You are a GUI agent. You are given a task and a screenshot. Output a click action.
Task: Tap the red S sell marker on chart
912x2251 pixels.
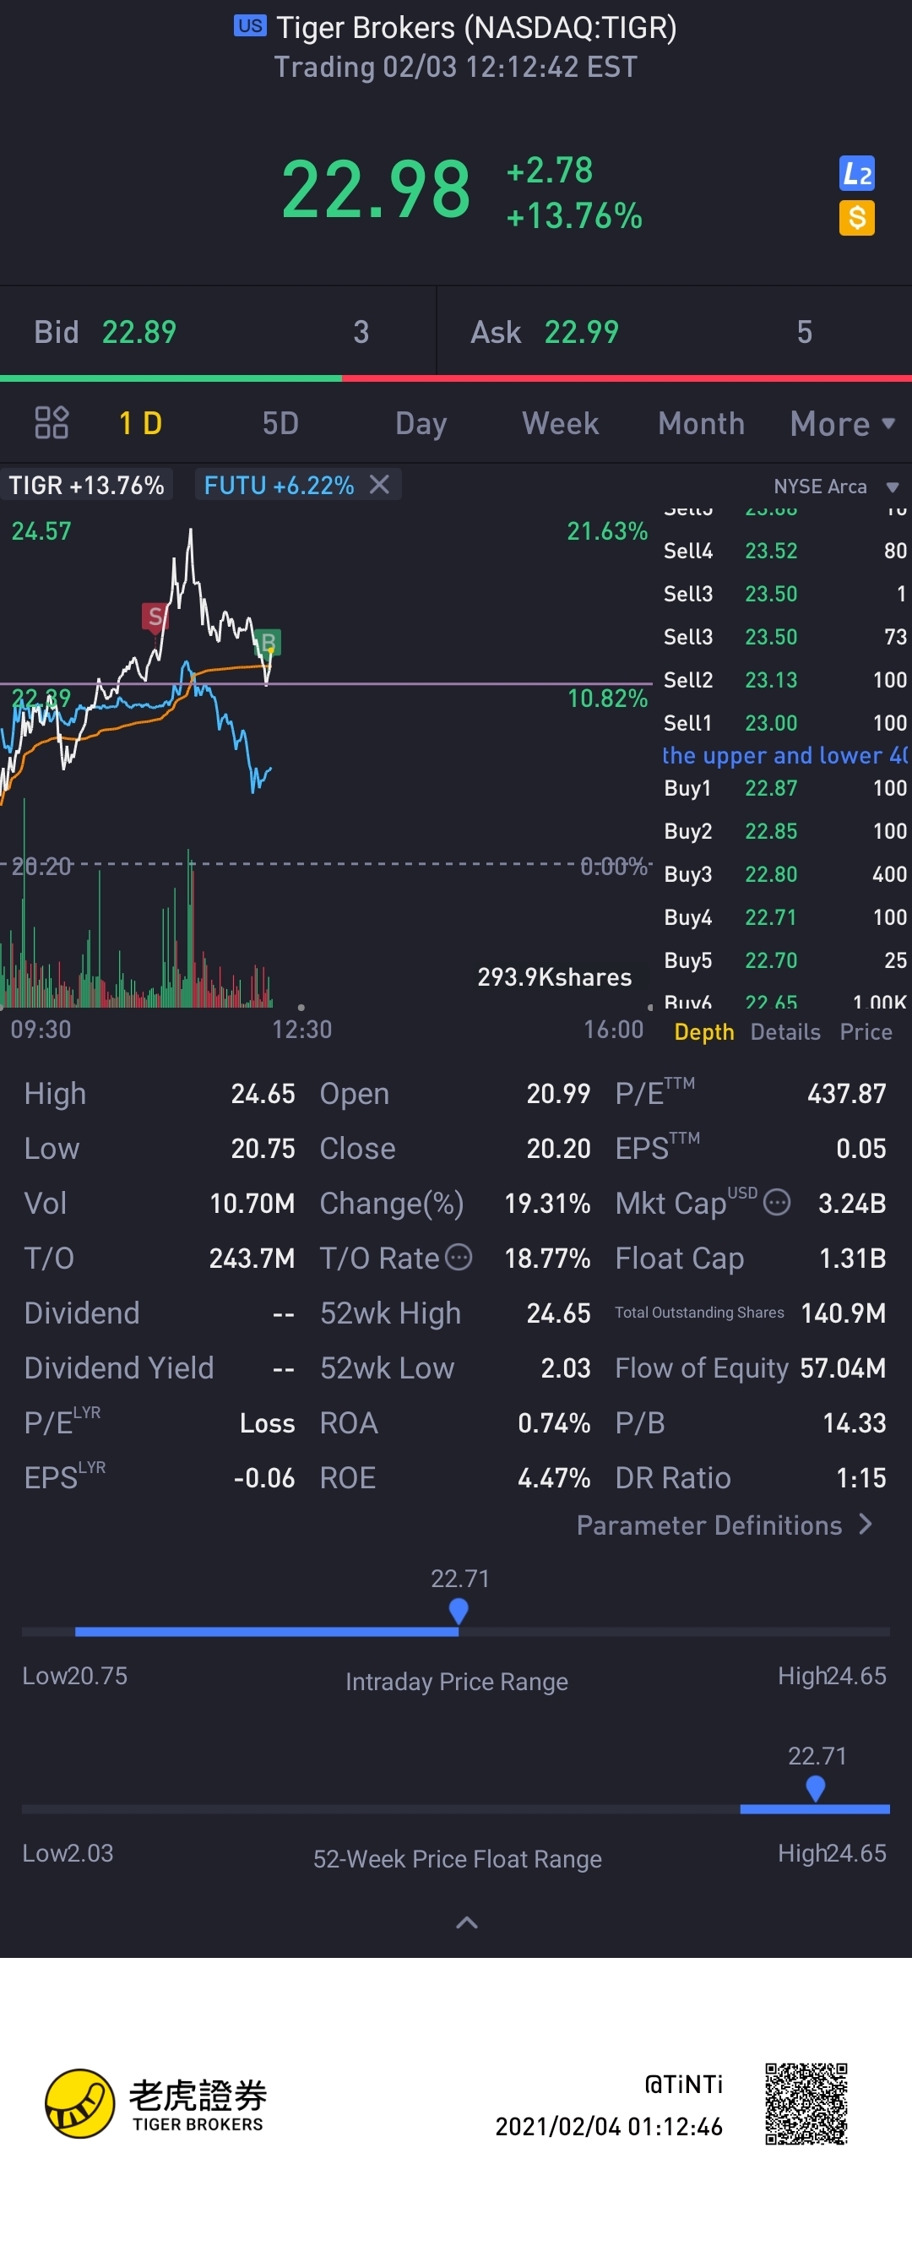[x=155, y=617]
